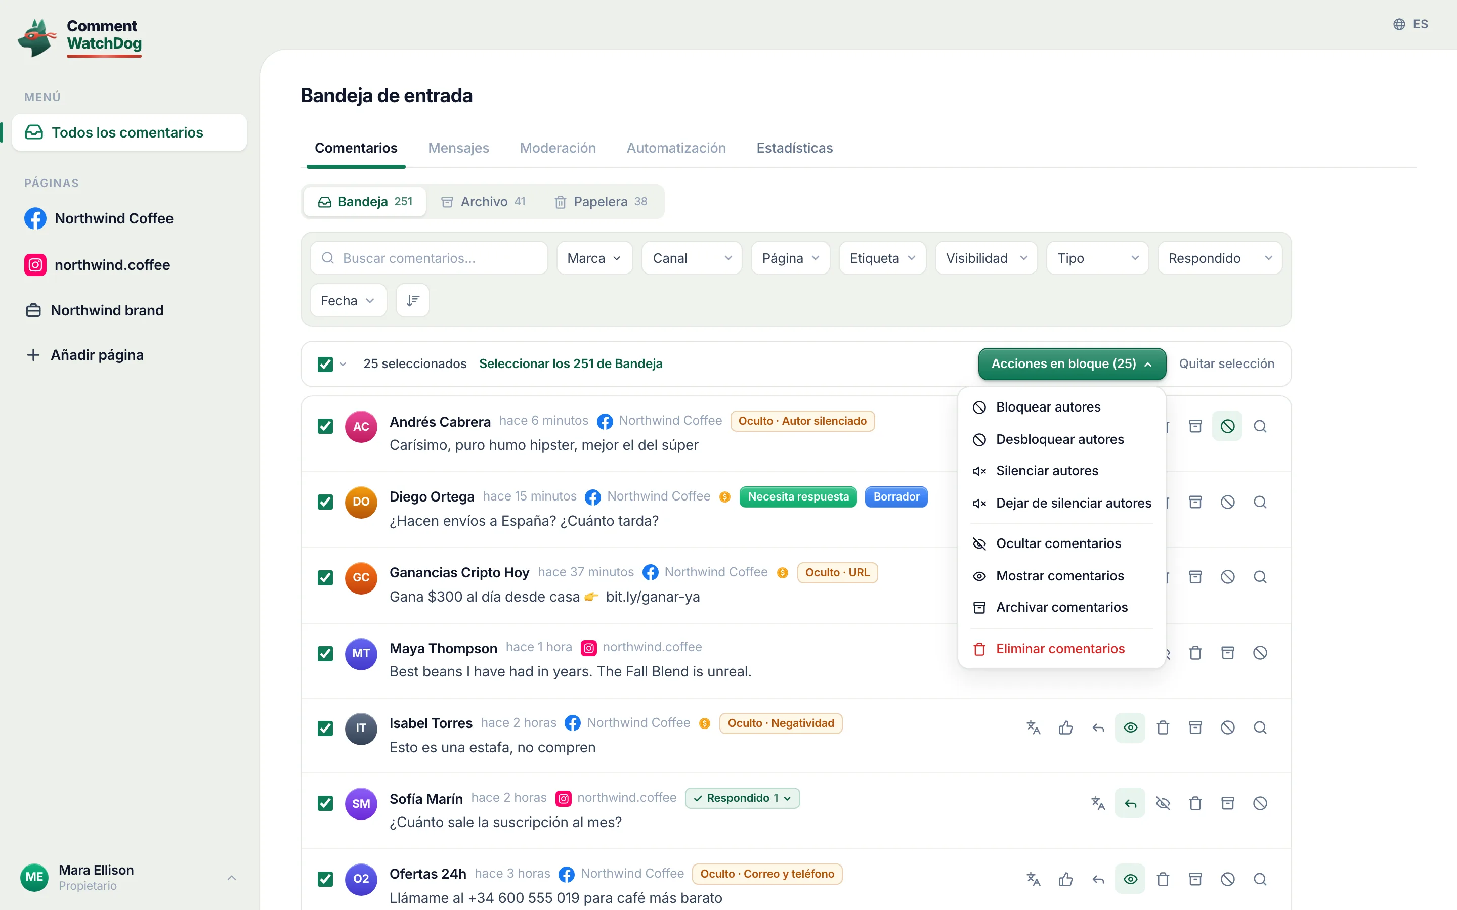
Task: Archive Ganancias Cripto Hoy comment
Action: point(1195,577)
